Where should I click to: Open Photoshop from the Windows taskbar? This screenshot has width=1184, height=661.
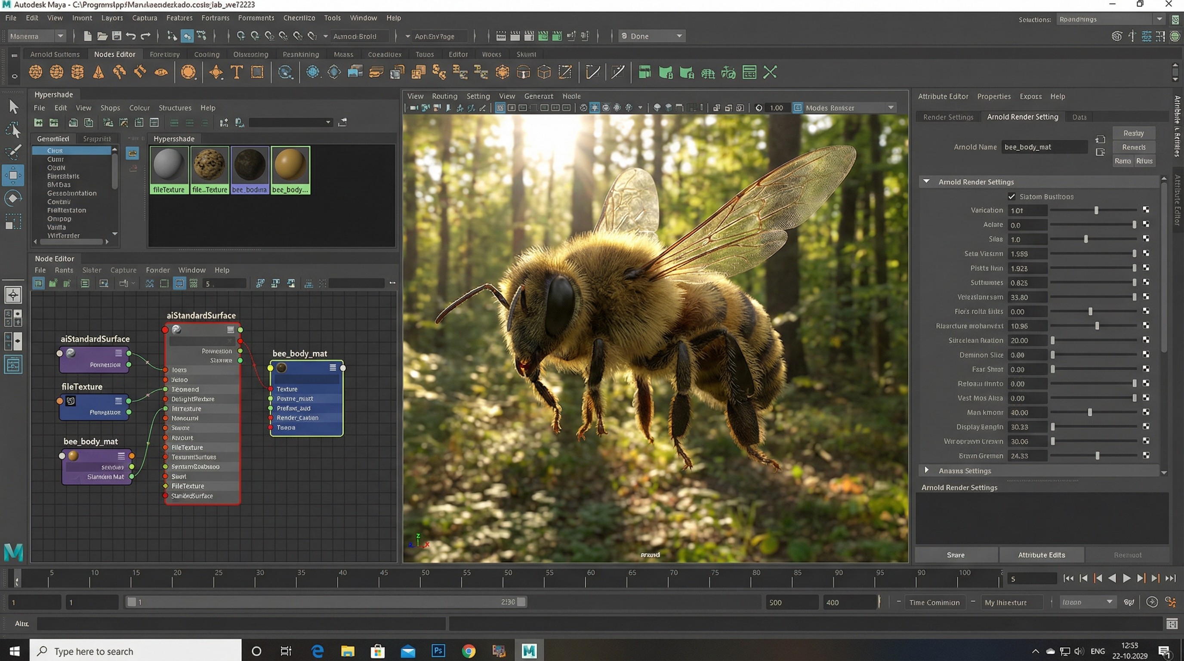tap(438, 651)
